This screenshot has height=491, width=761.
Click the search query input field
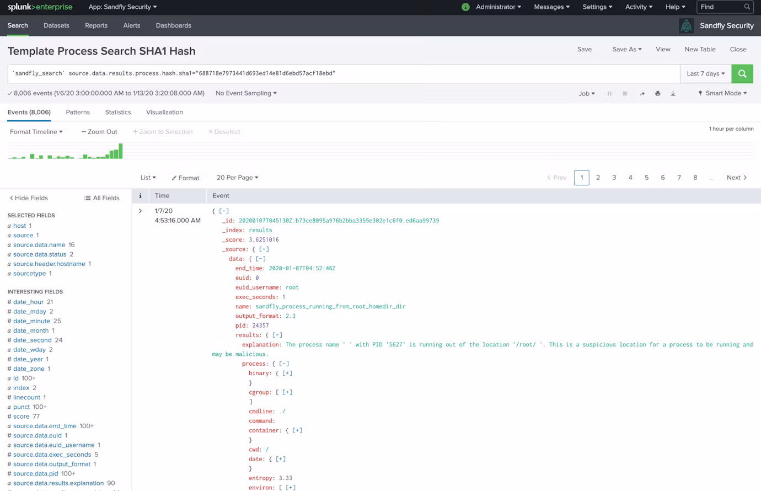coord(344,73)
